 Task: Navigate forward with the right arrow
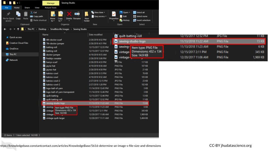[10, 29]
